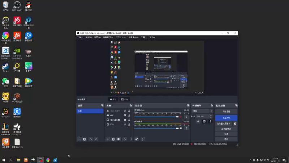Open Wallpaper Engine desktop icon
Screen dimensions: 289x163
click(5, 53)
